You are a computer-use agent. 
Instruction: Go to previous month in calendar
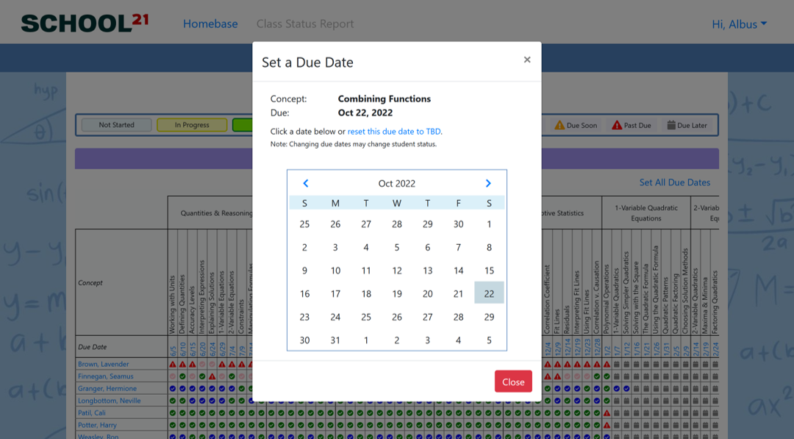pos(305,183)
